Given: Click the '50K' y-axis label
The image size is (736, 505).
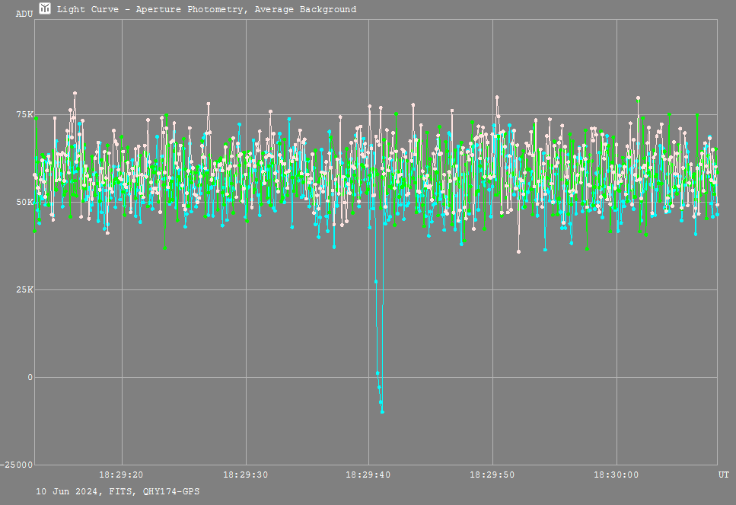Looking at the screenshot, I should [25, 202].
